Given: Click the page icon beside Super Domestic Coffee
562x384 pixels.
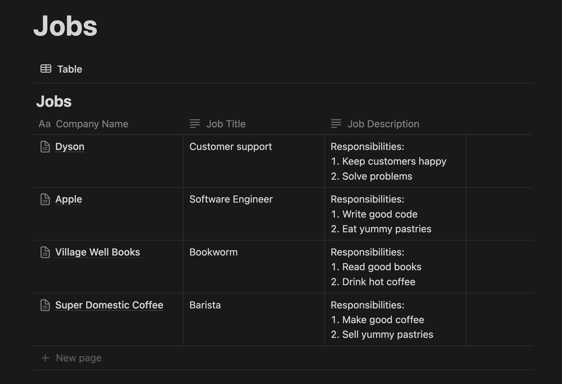Looking at the screenshot, I should click(x=45, y=305).
